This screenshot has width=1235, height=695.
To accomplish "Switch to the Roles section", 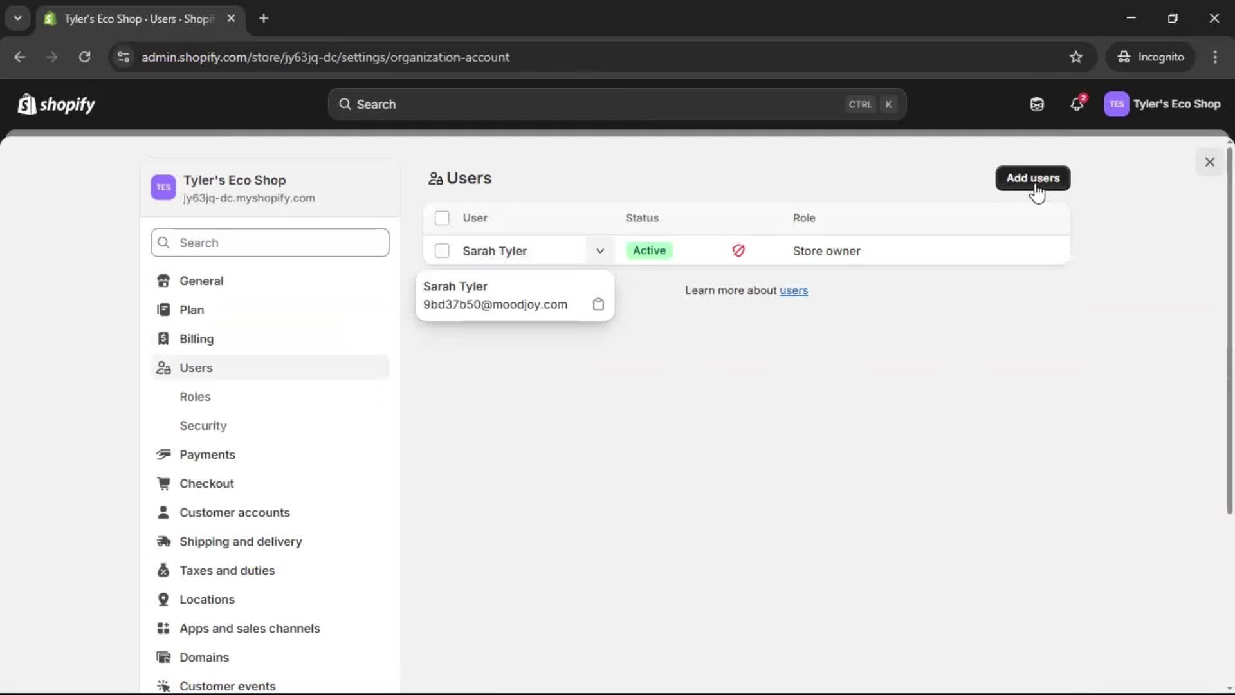I will (x=195, y=396).
